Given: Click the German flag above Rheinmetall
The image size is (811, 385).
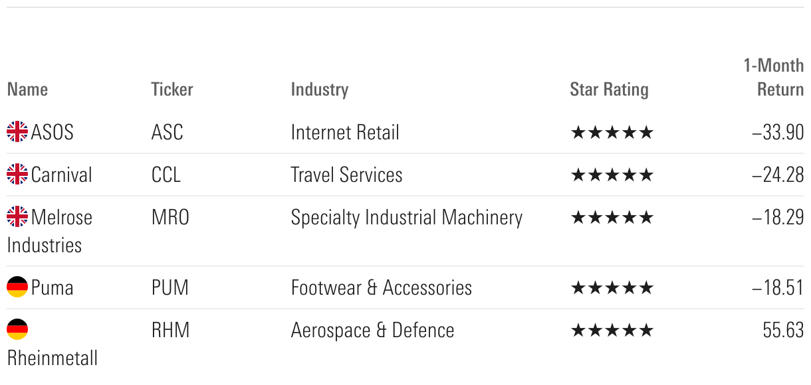Looking at the screenshot, I should click(x=17, y=330).
